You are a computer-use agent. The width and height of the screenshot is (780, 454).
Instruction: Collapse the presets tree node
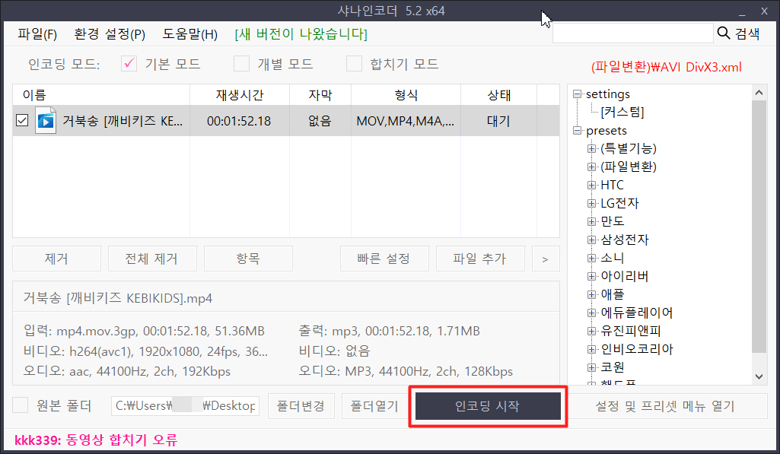click(577, 130)
